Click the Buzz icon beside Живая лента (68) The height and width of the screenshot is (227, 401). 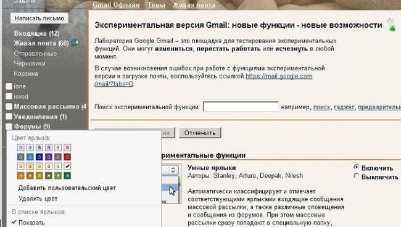coord(75,43)
